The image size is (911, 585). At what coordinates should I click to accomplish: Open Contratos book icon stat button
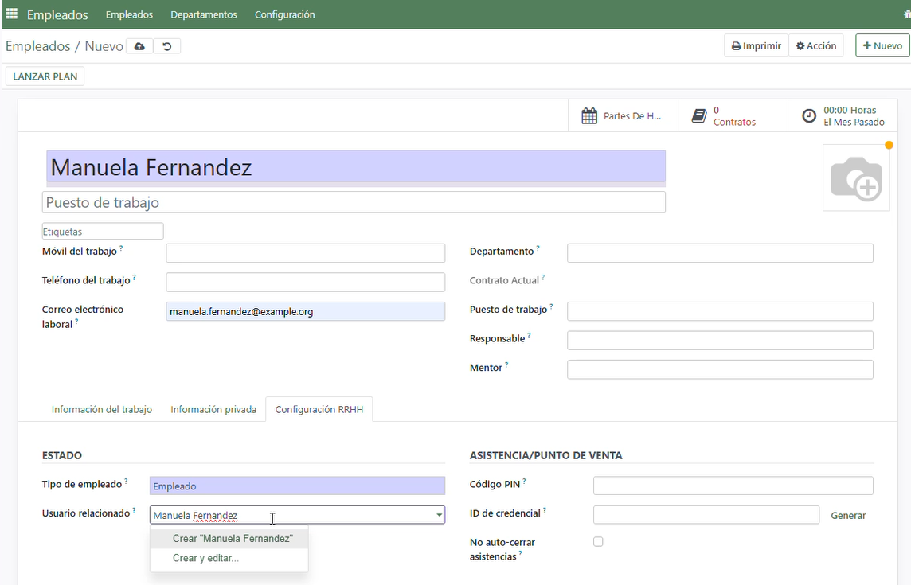click(x=699, y=116)
